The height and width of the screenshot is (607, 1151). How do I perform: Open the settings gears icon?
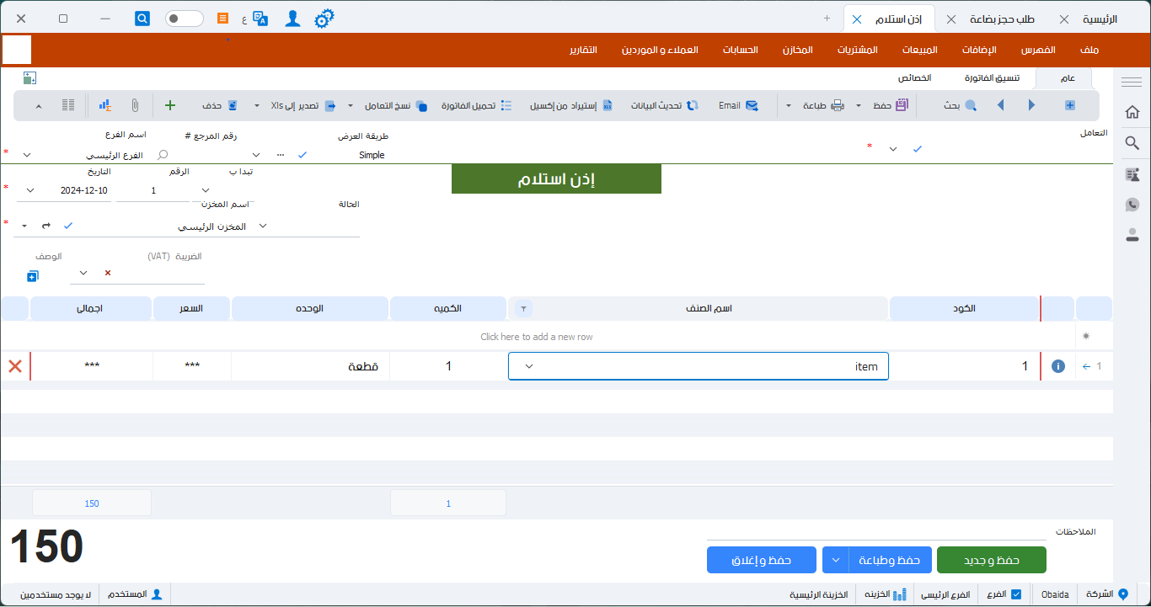(324, 19)
